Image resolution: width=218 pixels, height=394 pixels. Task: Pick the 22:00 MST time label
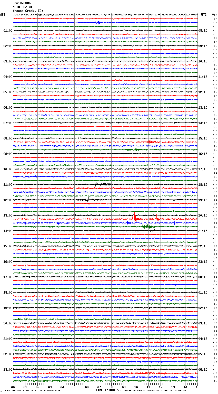point(8,354)
